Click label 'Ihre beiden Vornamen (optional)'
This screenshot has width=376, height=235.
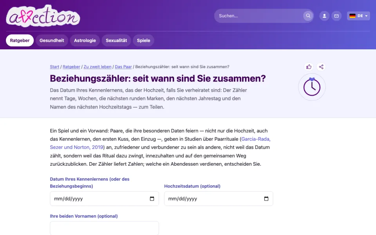point(84,216)
